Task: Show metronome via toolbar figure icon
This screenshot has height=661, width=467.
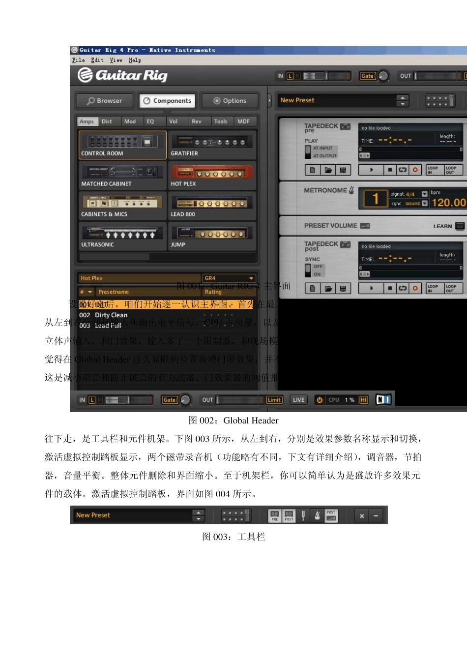Action: coord(317,515)
